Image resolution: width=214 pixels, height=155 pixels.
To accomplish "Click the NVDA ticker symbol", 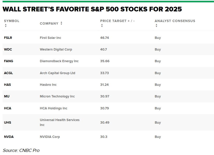I will (x=9, y=137).
